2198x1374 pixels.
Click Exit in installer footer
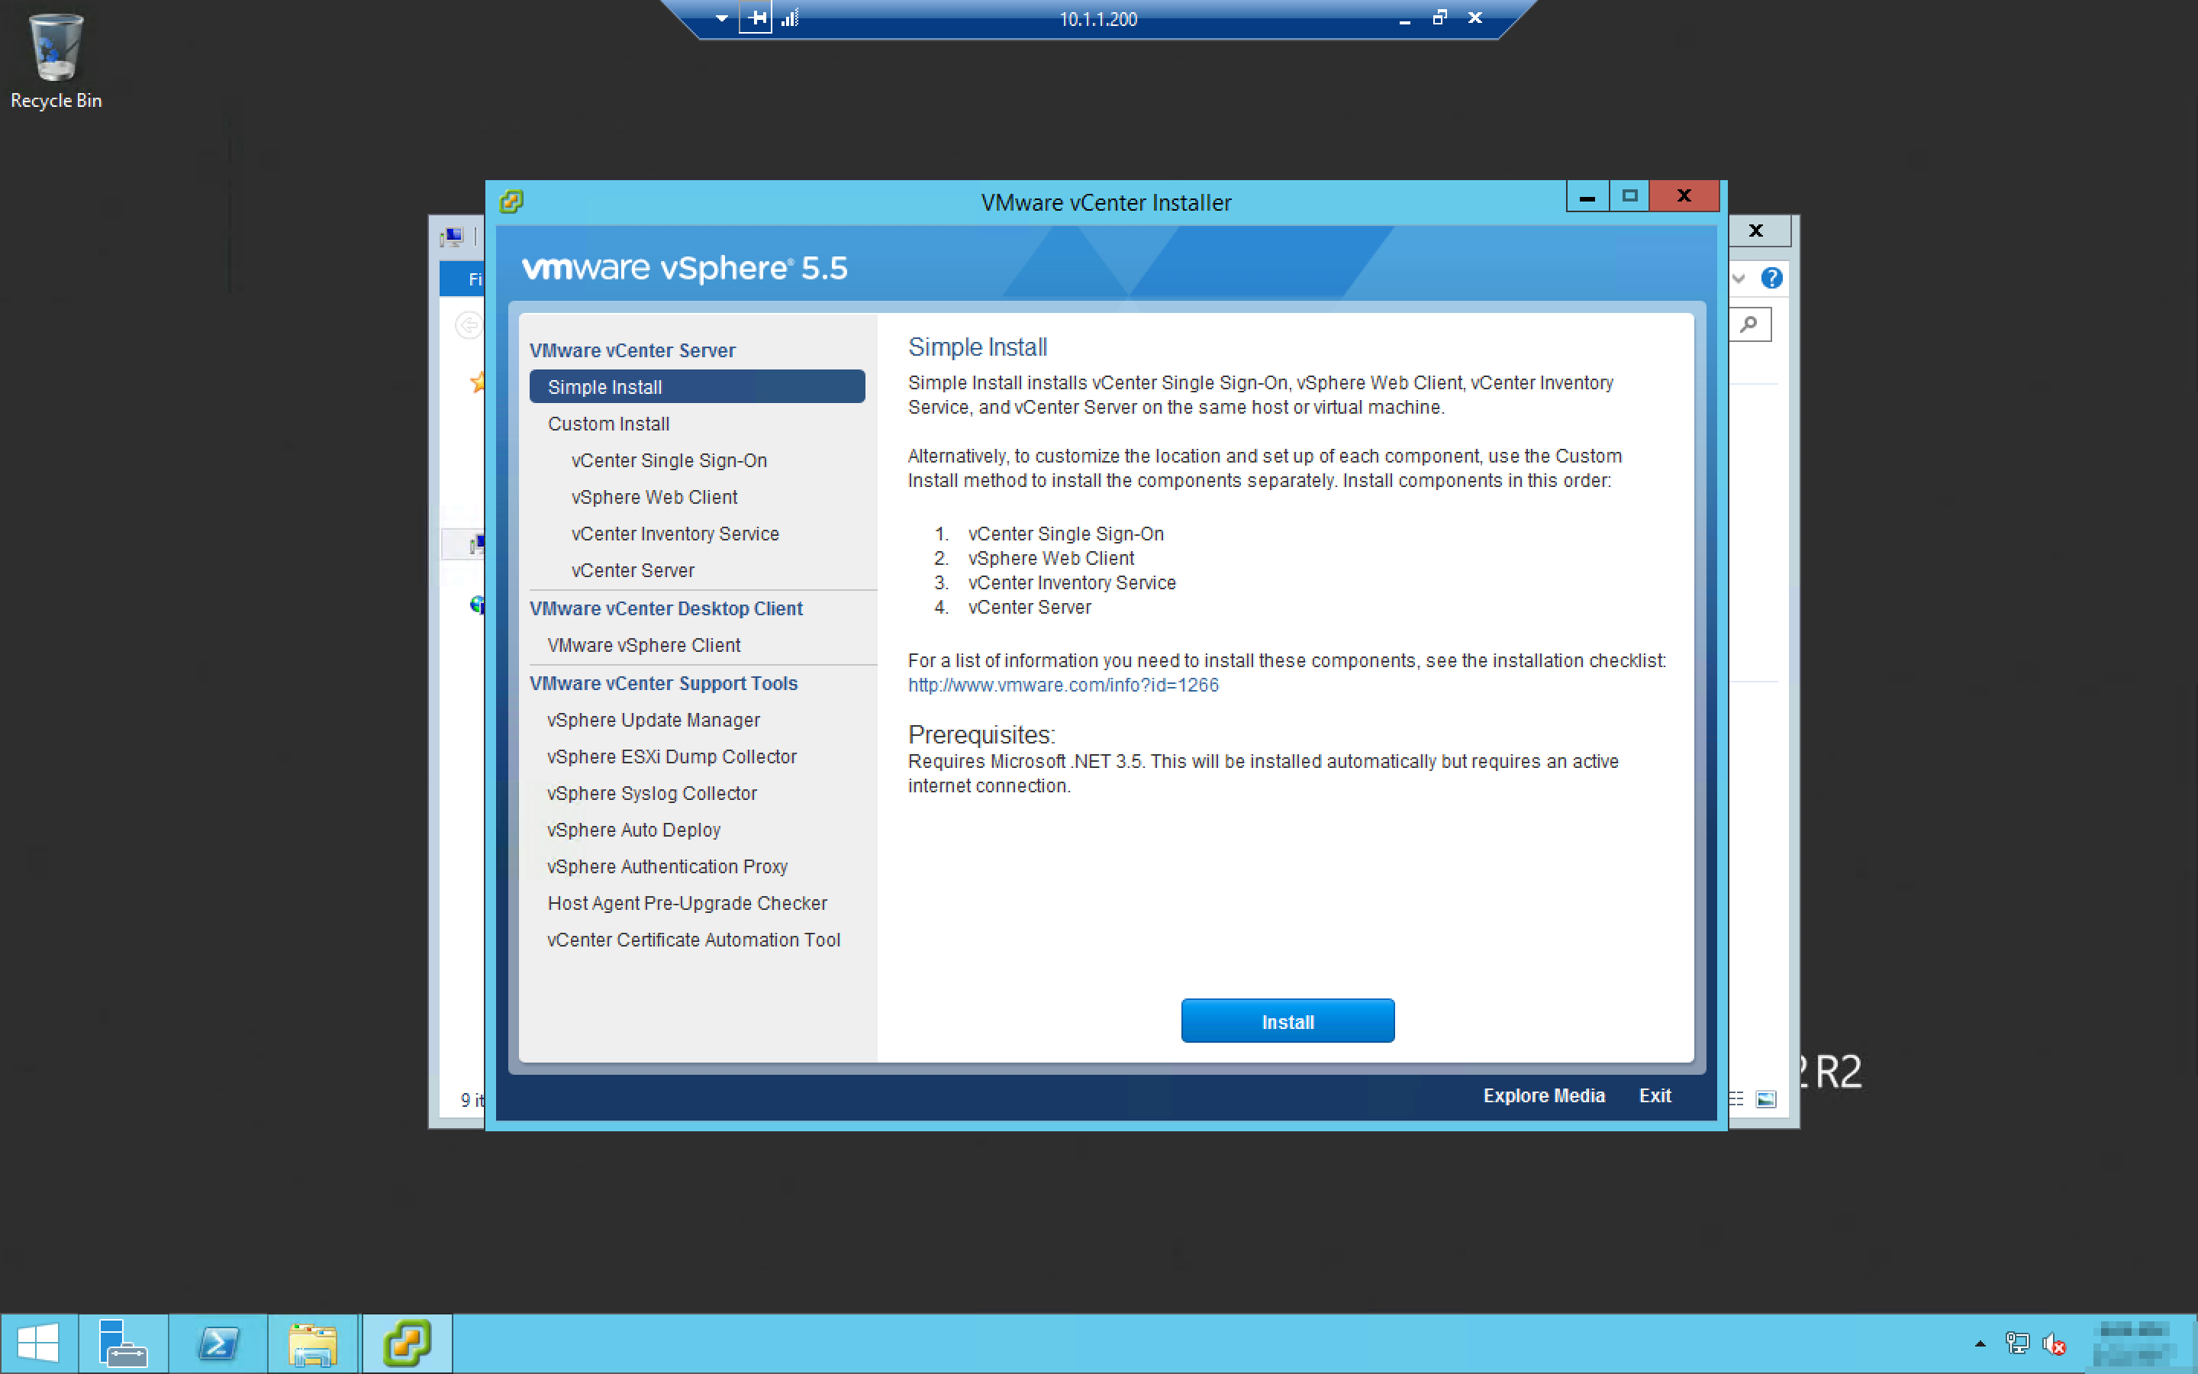tap(1654, 1095)
